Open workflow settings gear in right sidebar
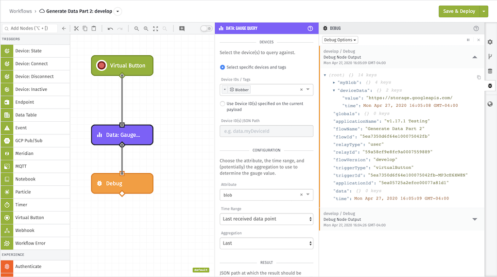This screenshot has height=277, width=497. (x=490, y=42)
